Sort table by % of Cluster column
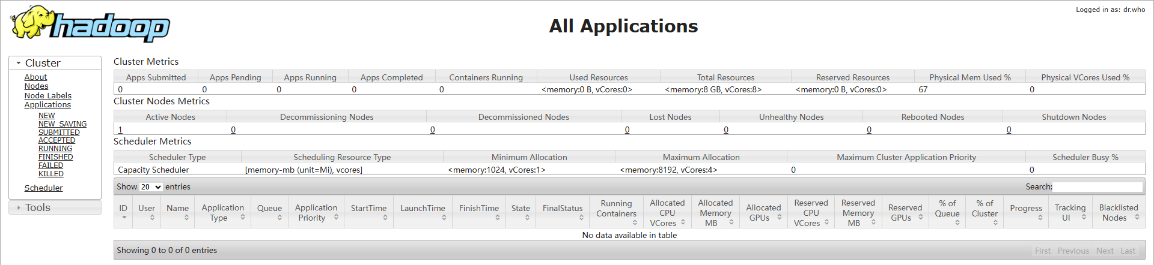Image resolution: width=1154 pixels, height=265 pixels. 985,212
